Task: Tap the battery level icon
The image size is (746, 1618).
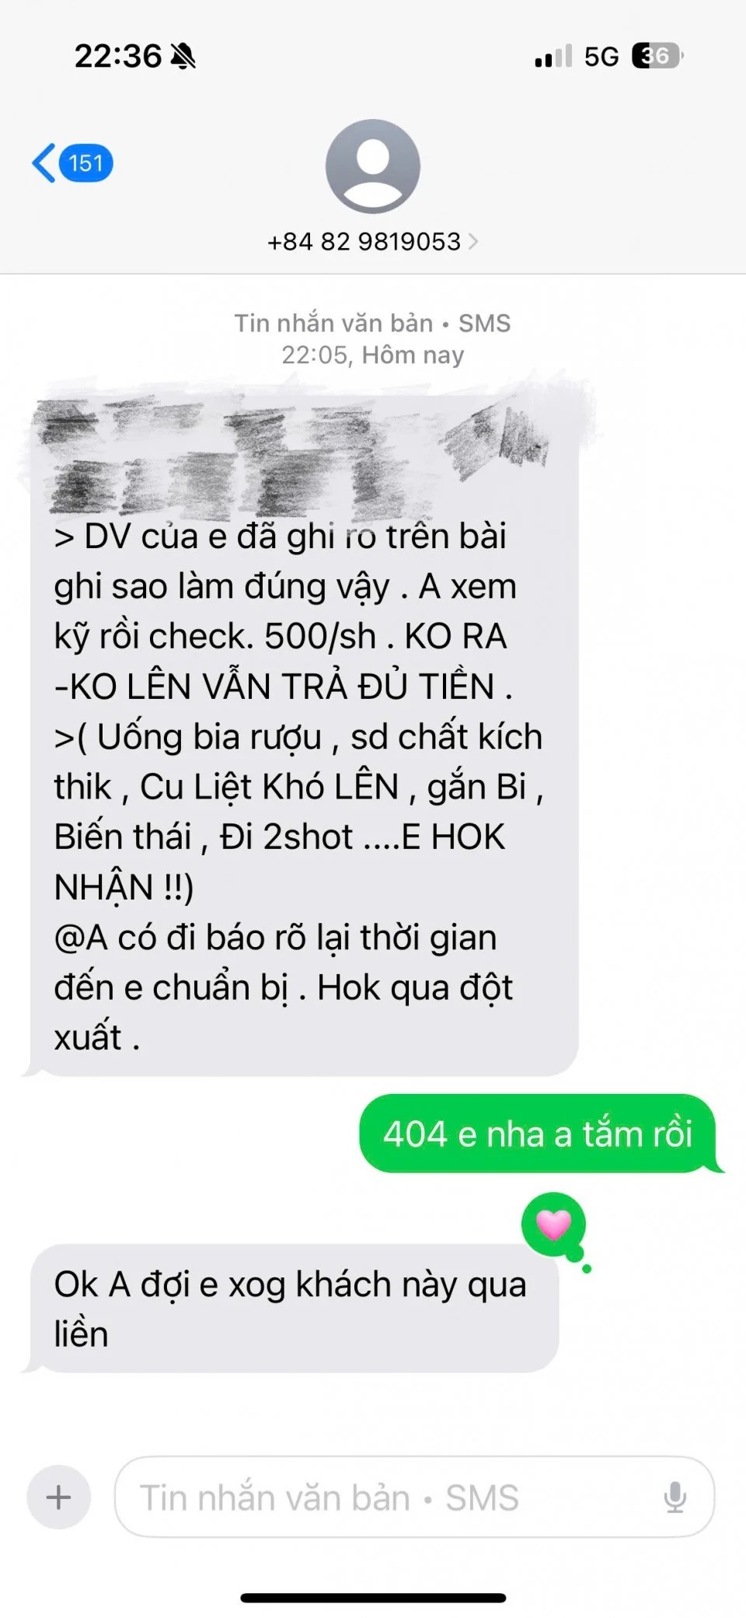Action: click(657, 56)
